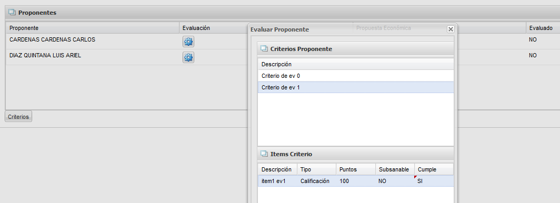
Task: Click Evaluado NO for CARDENAS CARDENAS CARLOS
Action: pos(533,39)
